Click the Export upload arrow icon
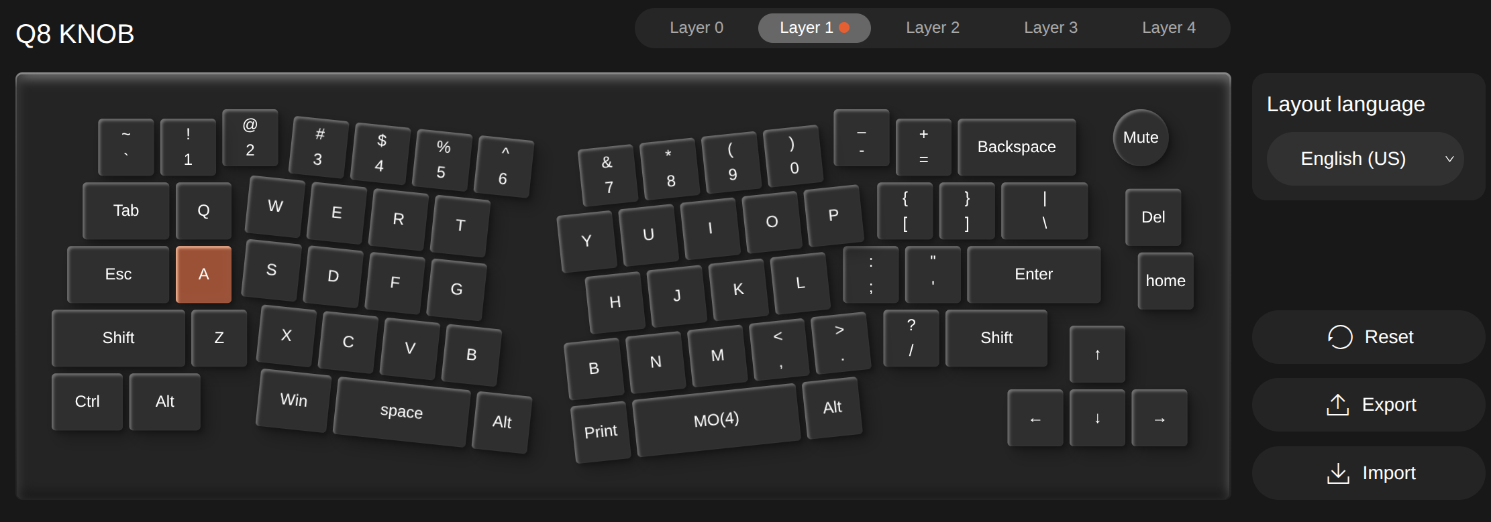 (x=1337, y=405)
